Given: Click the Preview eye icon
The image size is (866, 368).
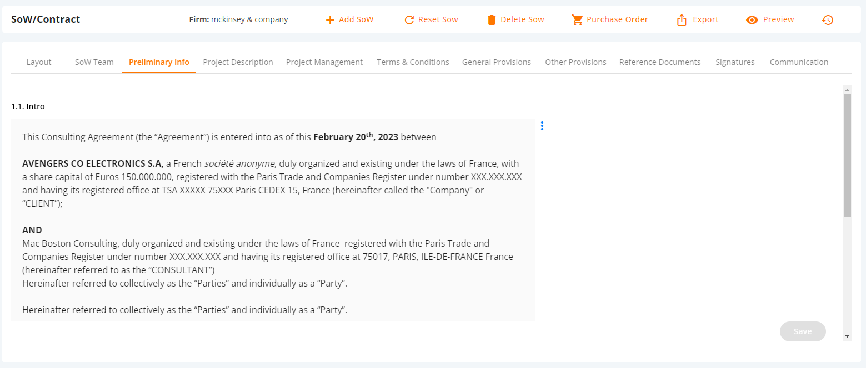Looking at the screenshot, I should (x=752, y=20).
